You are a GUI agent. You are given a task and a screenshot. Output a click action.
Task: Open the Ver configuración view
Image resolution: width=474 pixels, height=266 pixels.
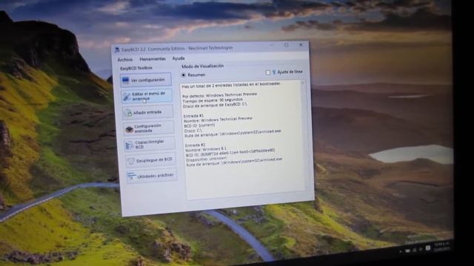146,80
